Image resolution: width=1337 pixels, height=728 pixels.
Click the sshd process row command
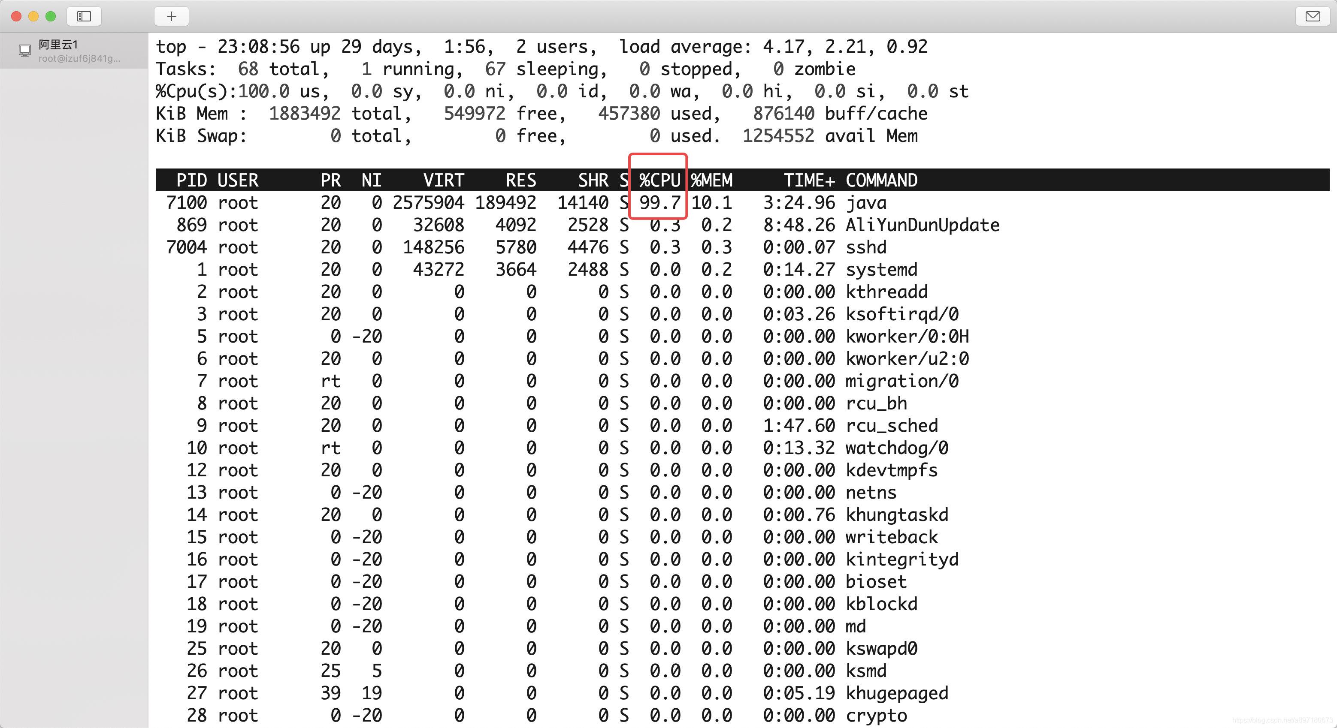tap(866, 247)
